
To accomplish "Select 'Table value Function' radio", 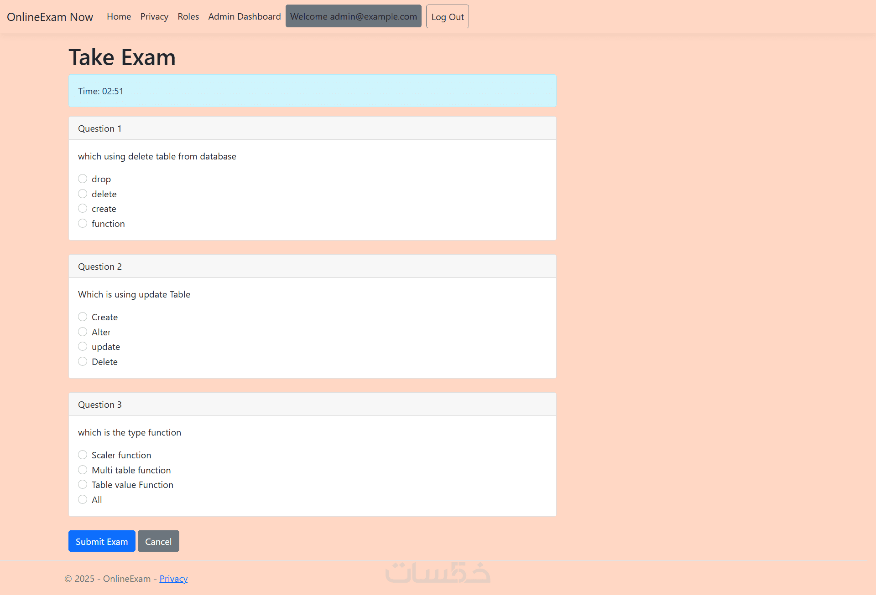I will (x=83, y=484).
